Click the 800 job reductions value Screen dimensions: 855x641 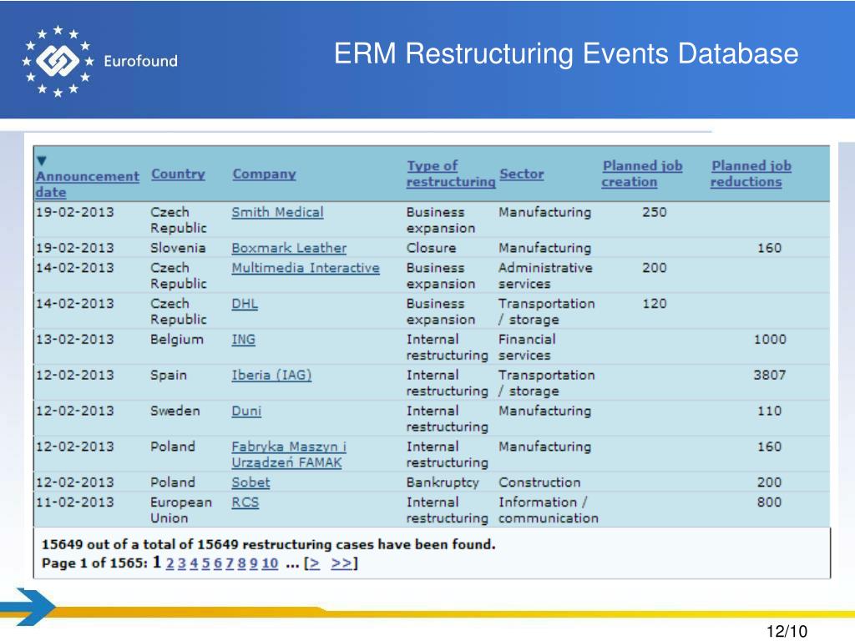pos(769,502)
